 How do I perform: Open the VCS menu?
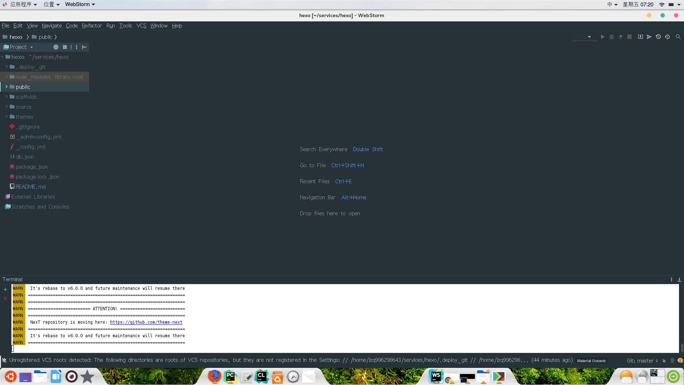pyautogui.click(x=141, y=26)
